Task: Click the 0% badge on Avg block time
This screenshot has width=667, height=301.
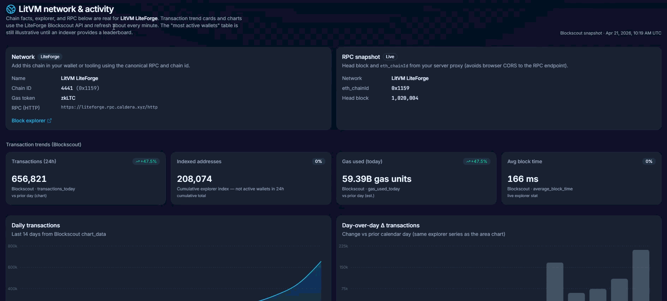Action: (x=649, y=161)
